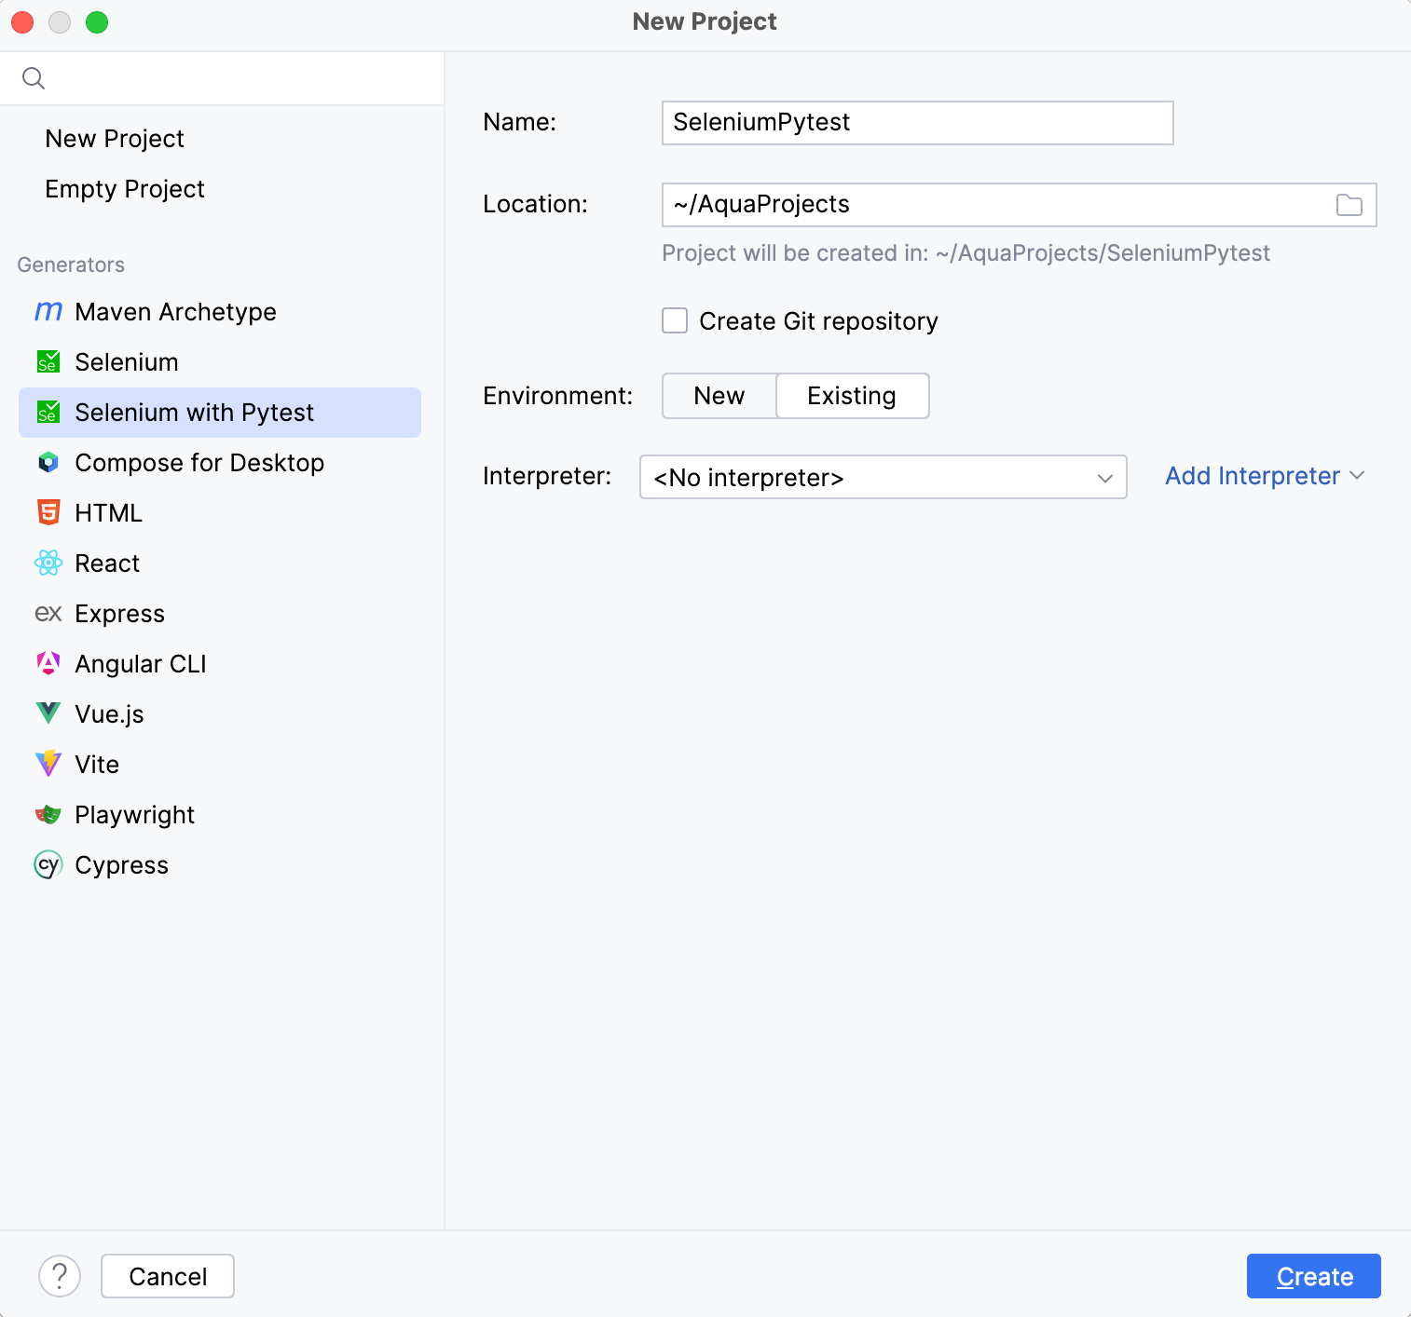Click into the project Name field
This screenshot has width=1411, height=1317.
pos(917,123)
